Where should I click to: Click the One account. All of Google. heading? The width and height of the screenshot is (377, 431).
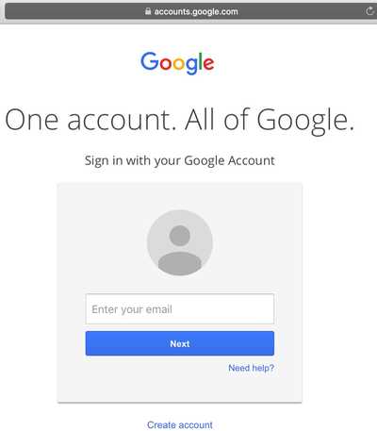pyautogui.click(x=180, y=120)
